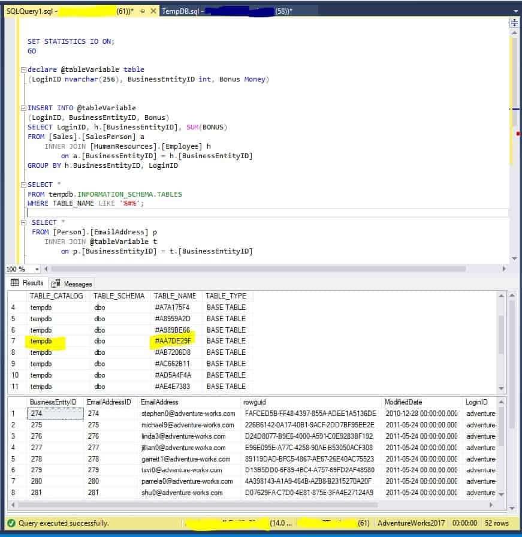Click the Results grid icon
The height and width of the screenshot is (537, 522).
point(15,282)
